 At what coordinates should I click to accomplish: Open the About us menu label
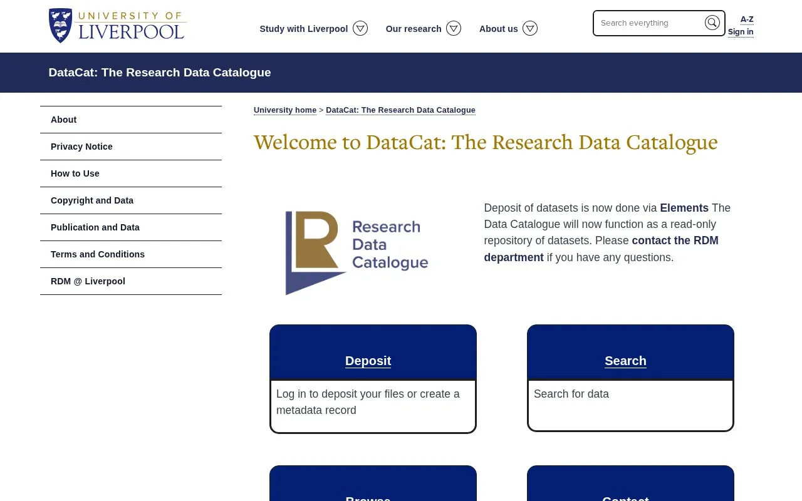click(x=499, y=29)
